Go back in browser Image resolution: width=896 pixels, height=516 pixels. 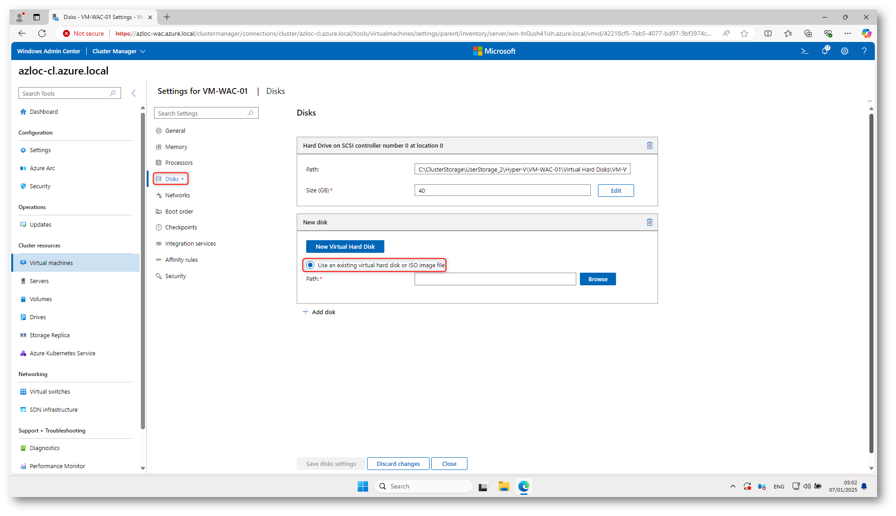point(22,33)
